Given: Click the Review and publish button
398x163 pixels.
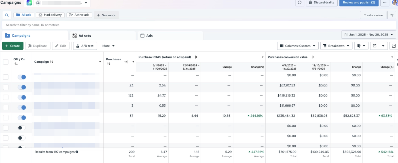Looking at the screenshot, I should [x=359, y=3].
